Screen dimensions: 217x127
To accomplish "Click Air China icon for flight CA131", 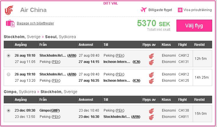I will pyautogui.click(x=151, y=62).
